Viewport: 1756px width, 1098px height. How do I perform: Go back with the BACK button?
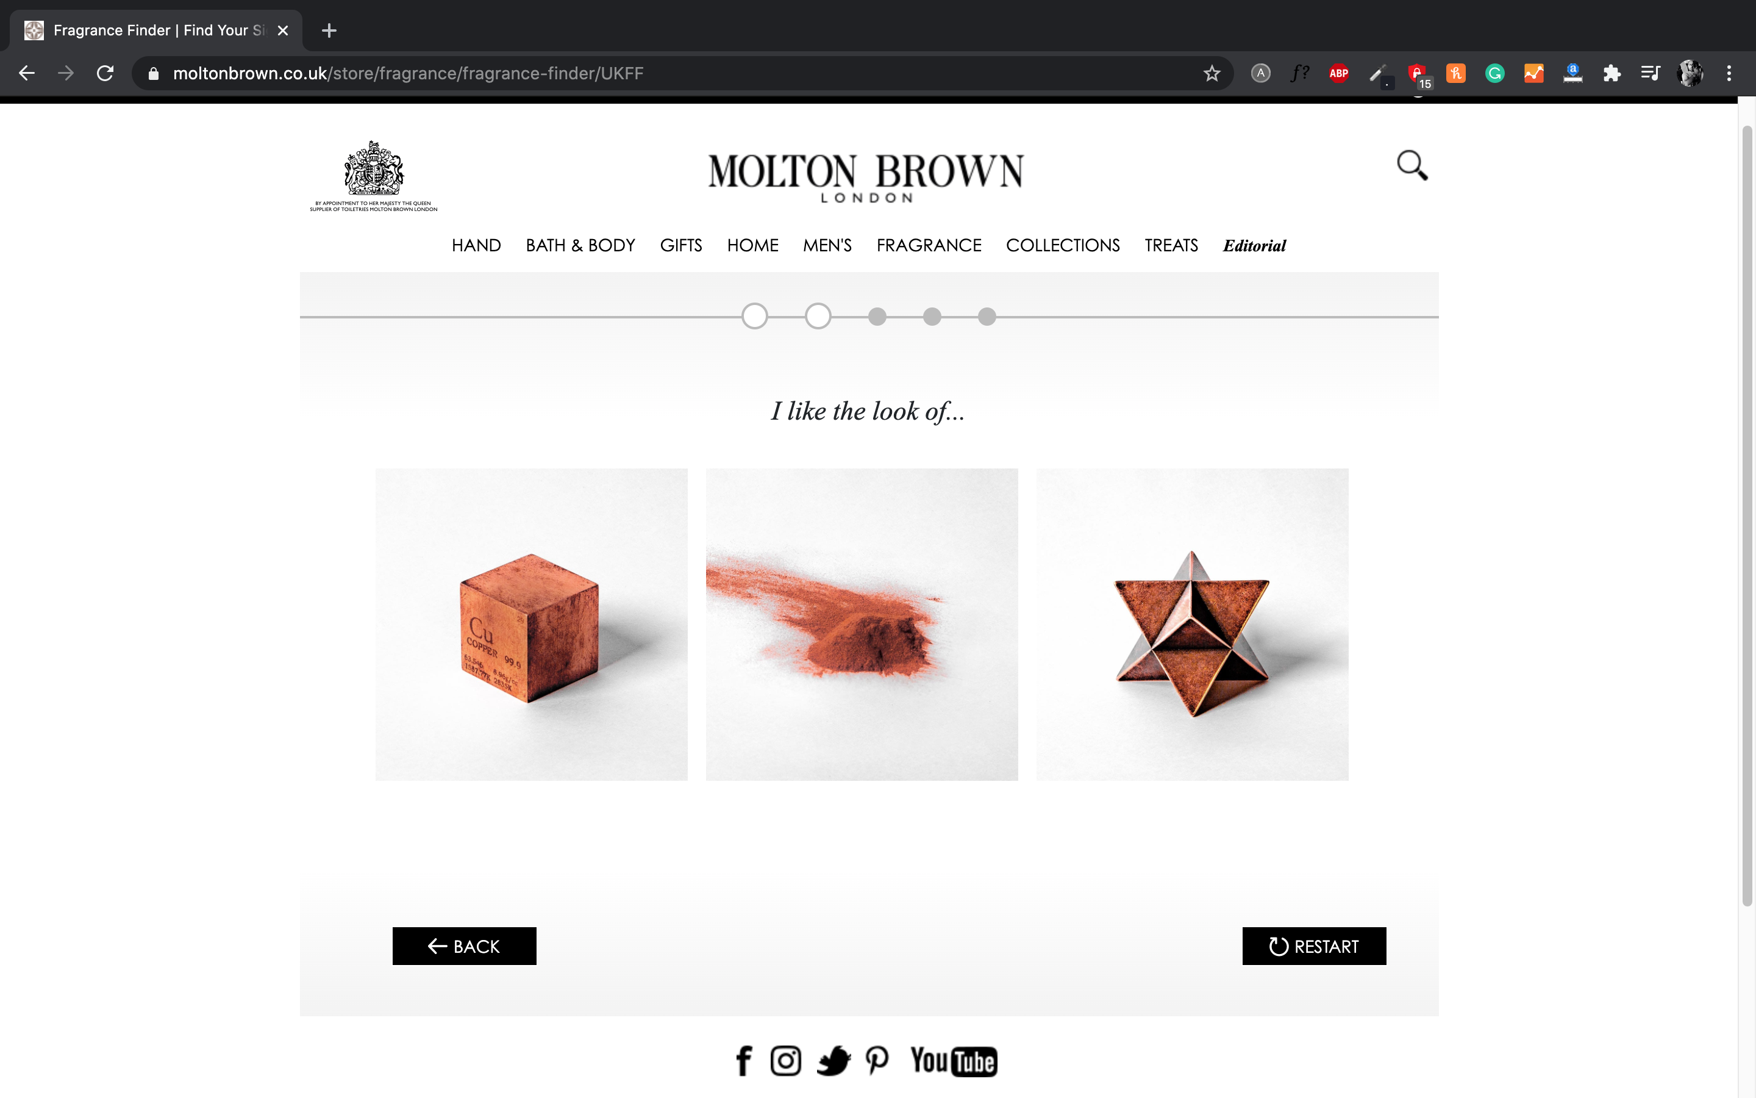465,945
